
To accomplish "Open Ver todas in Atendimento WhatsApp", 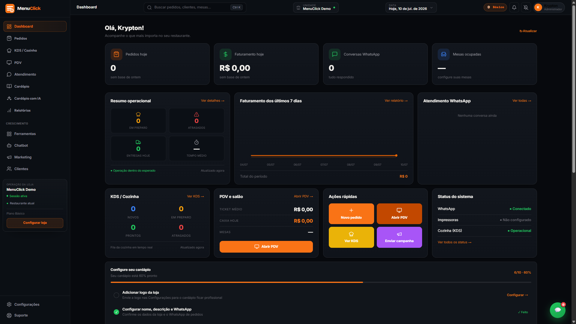I will pos(522,101).
